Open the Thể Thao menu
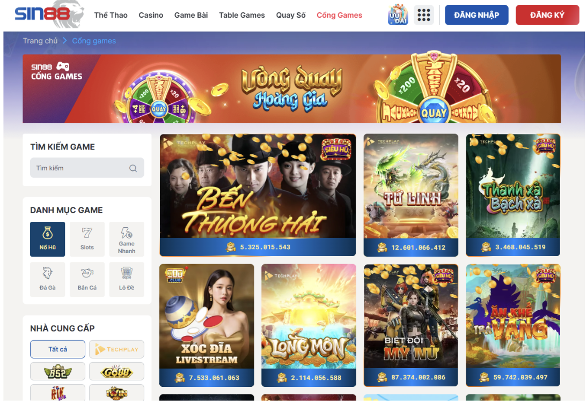 (x=111, y=16)
